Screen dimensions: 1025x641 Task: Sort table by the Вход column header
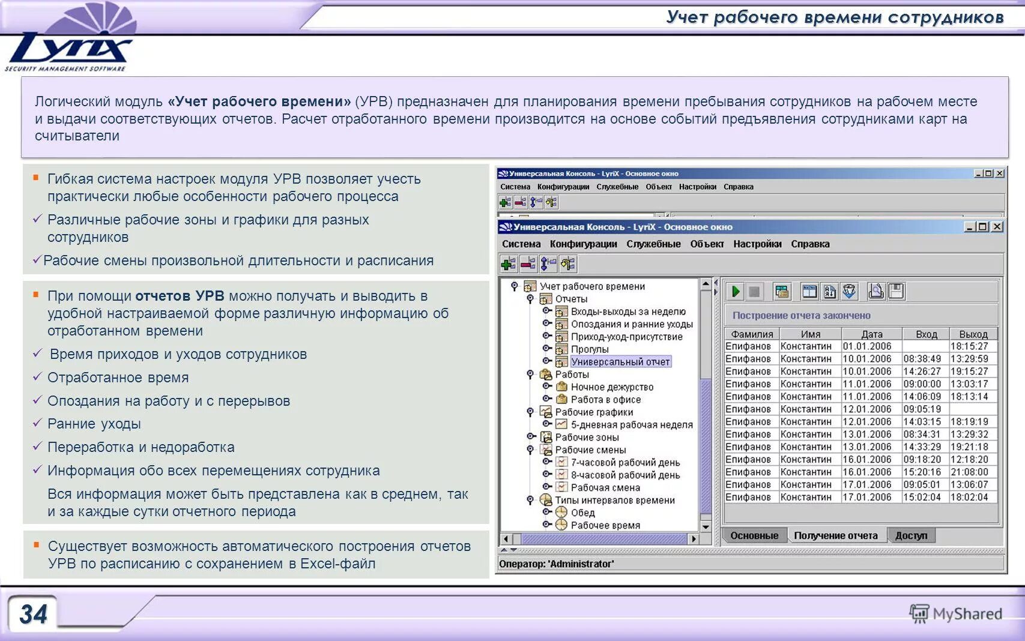(x=926, y=334)
